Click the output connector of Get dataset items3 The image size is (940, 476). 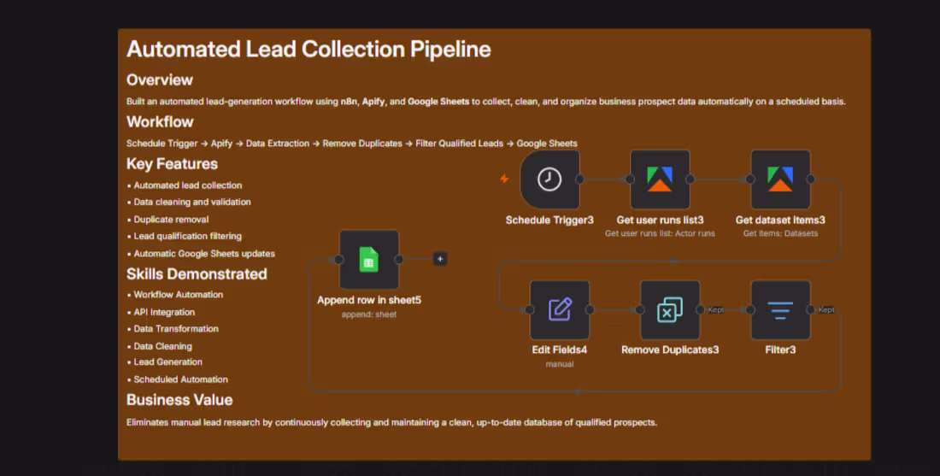[x=810, y=179]
